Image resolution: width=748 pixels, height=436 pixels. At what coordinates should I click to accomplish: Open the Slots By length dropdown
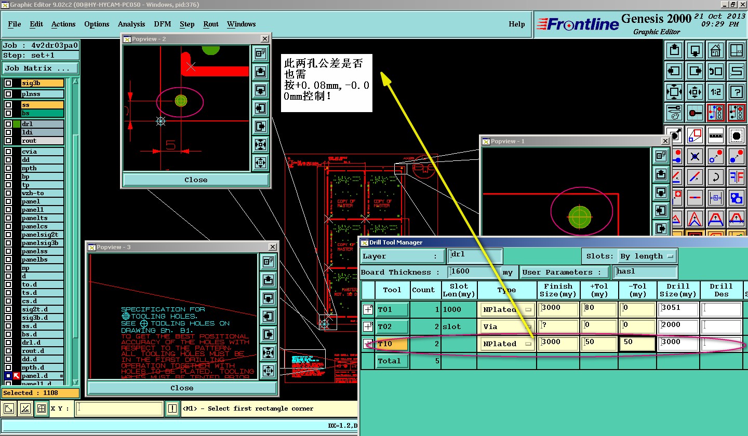click(x=647, y=256)
